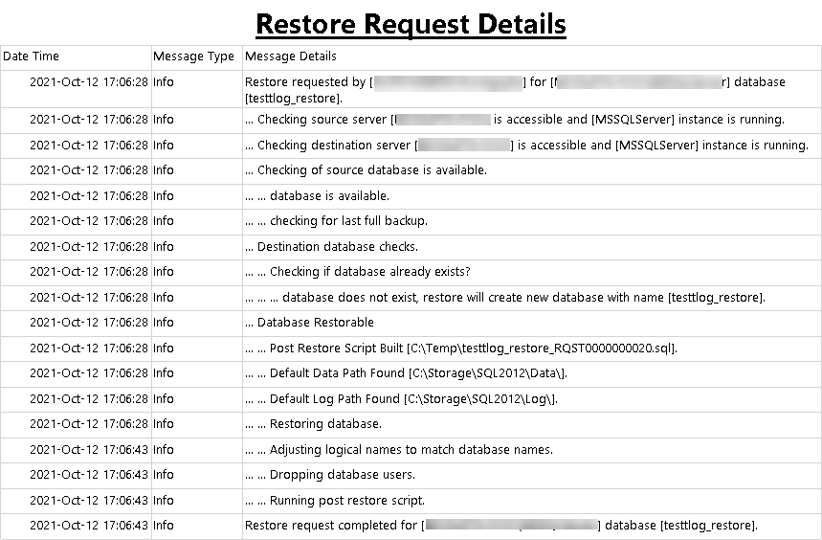The height and width of the screenshot is (540, 822).
Task: Select the 'Checking source server' message
Action: pyautogui.click(x=323, y=120)
